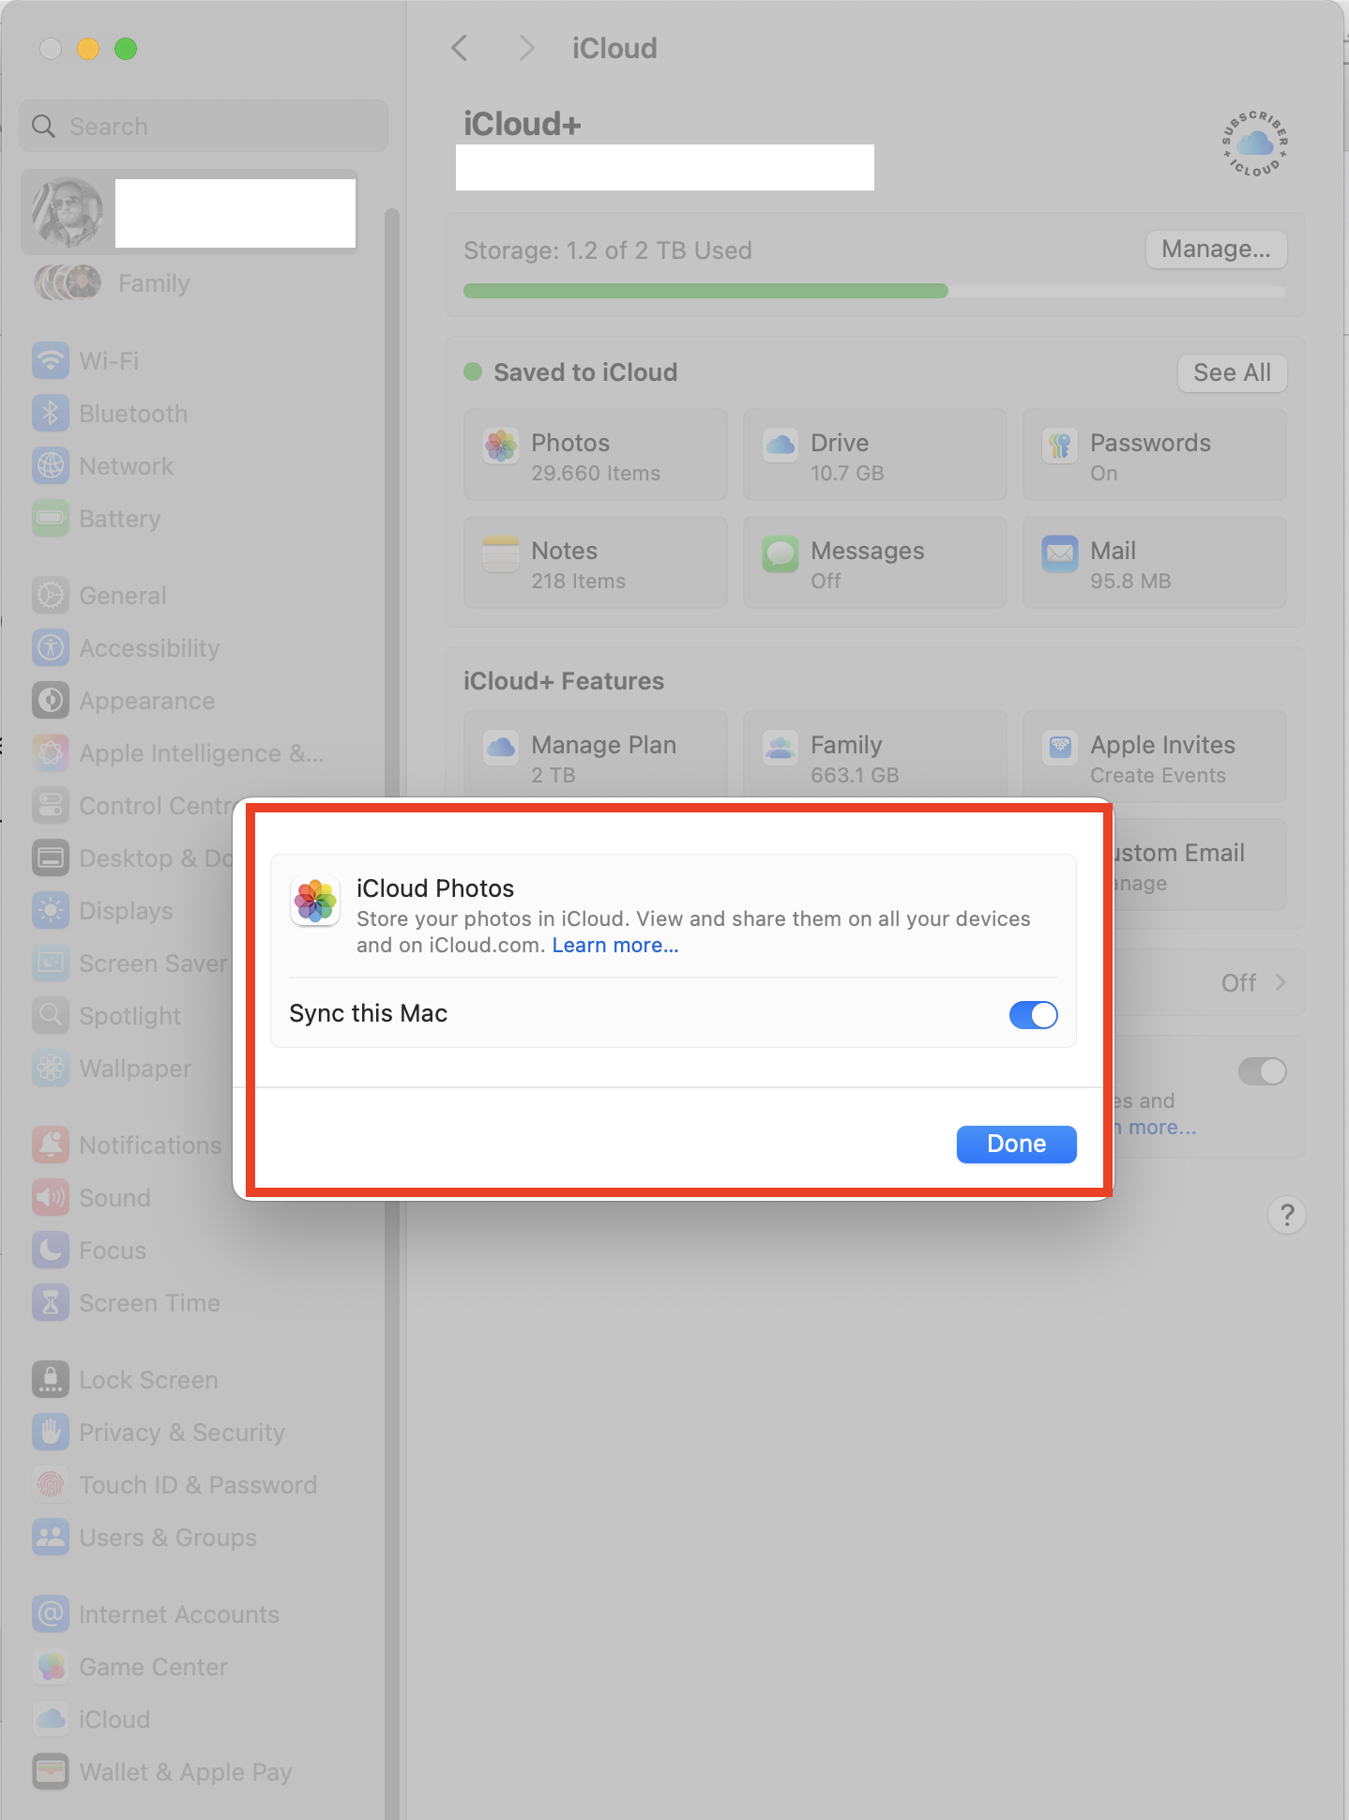Go forward using the right chevron
Screen dimensions: 1349x1820
point(527,48)
